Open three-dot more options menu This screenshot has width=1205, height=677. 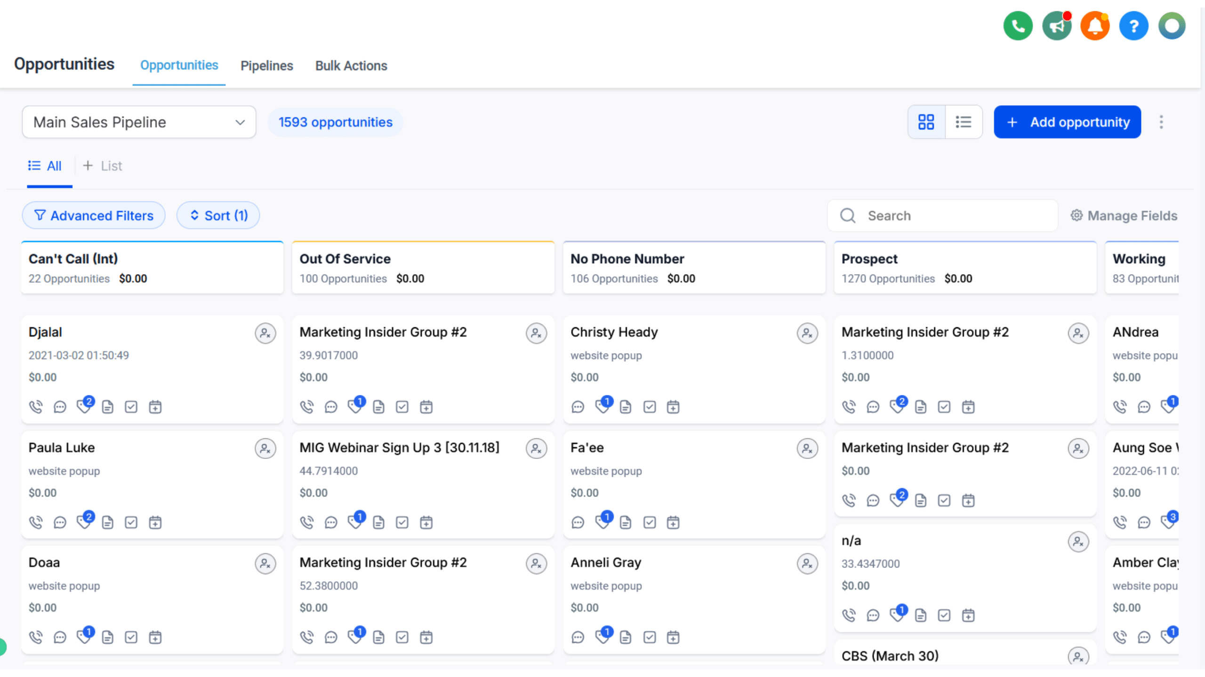[1161, 122]
